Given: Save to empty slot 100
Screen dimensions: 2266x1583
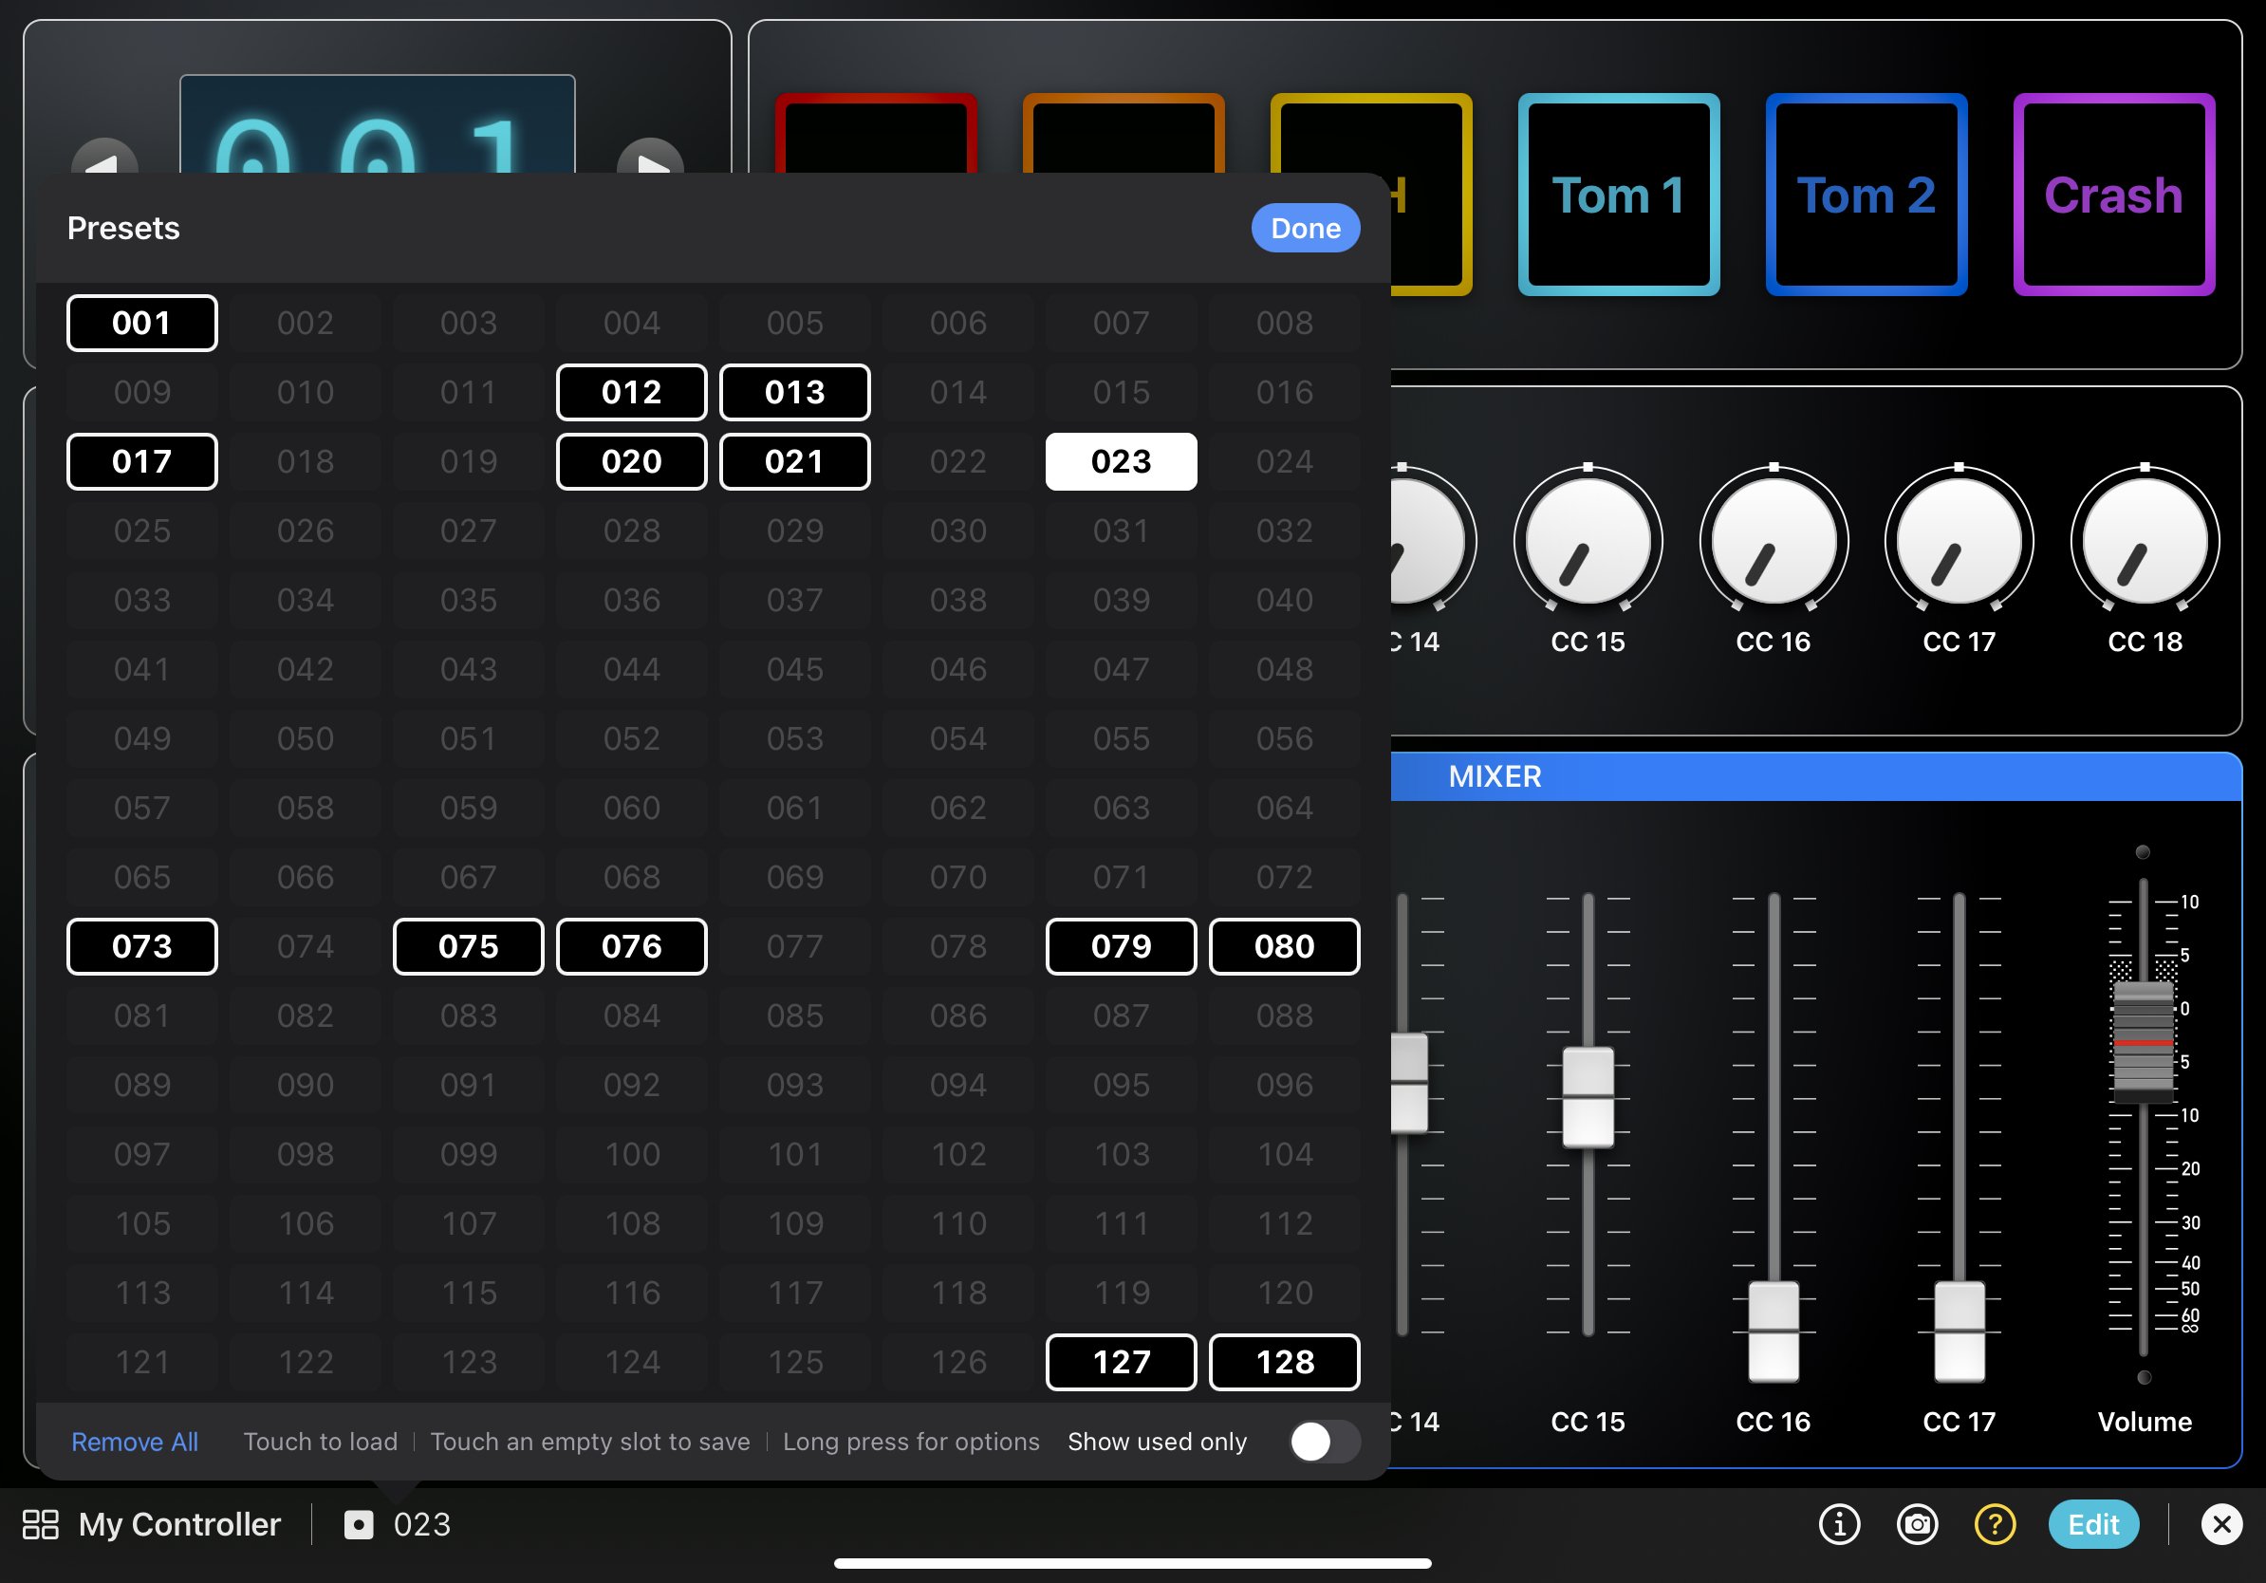Looking at the screenshot, I should pos(632,1154).
